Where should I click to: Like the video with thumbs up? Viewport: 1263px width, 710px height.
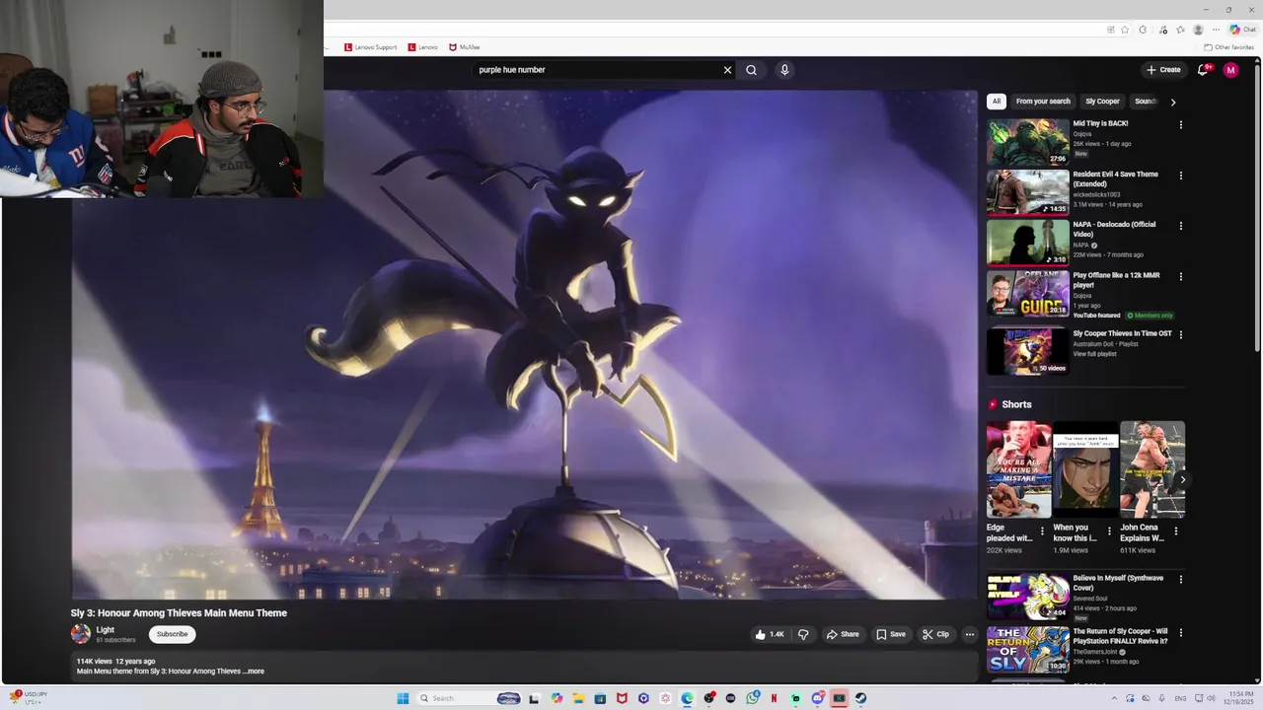tap(770, 634)
